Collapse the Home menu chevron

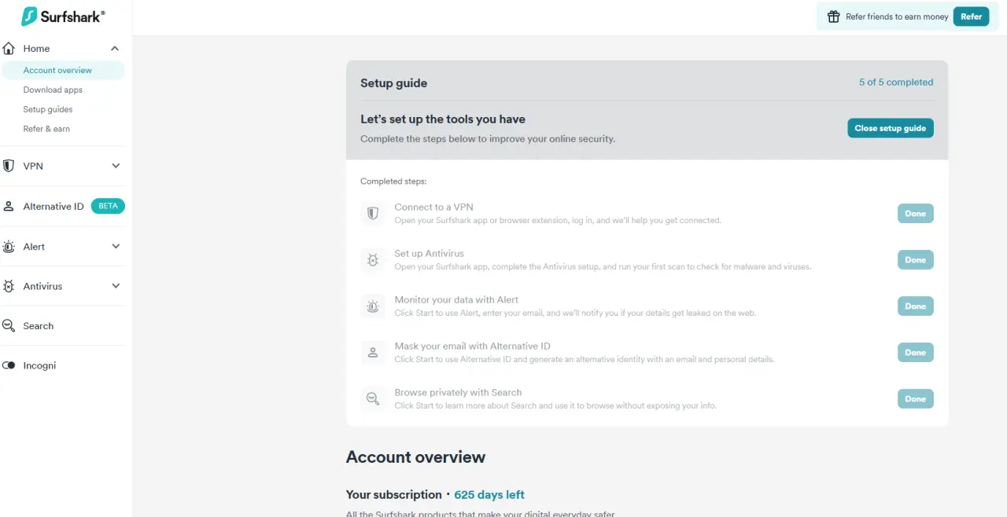(115, 49)
